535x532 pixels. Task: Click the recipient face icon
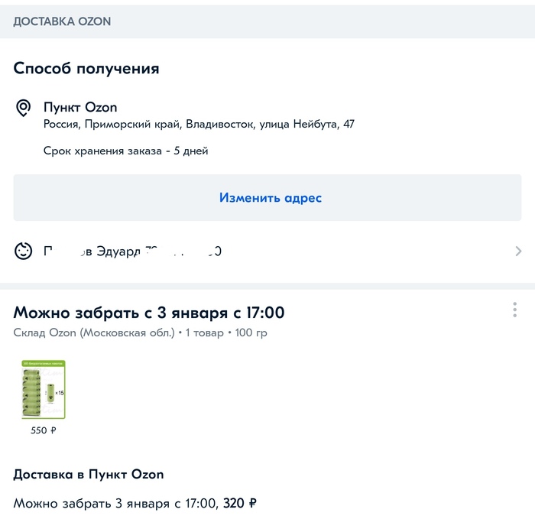24,251
